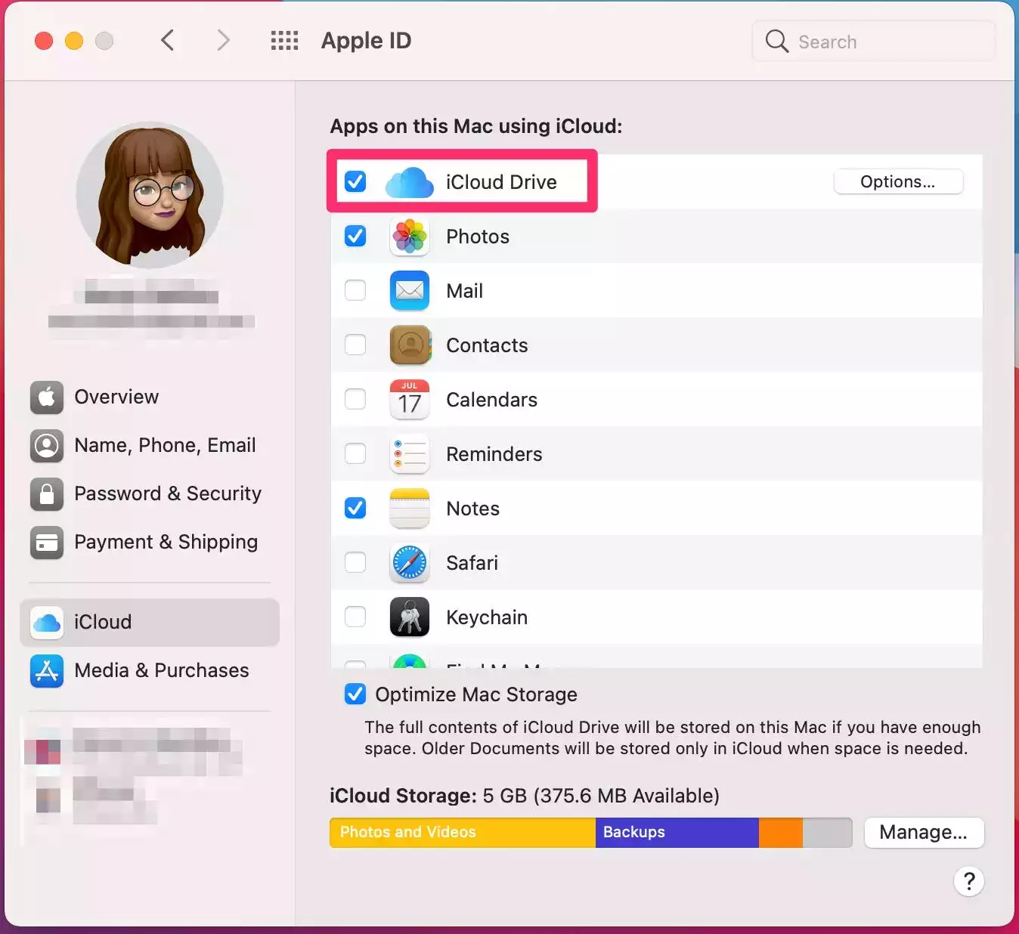The height and width of the screenshot is (934, 1019).
Task: Click the Safari compass icon
Action: point(409,563)
